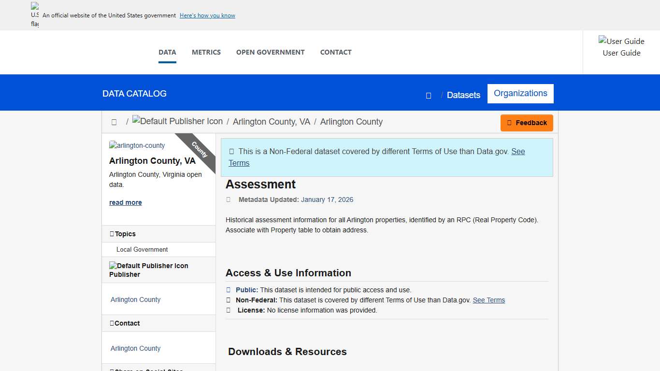
Task: Click the Non-Federal icon in Access section
Action: click(228, 300)
